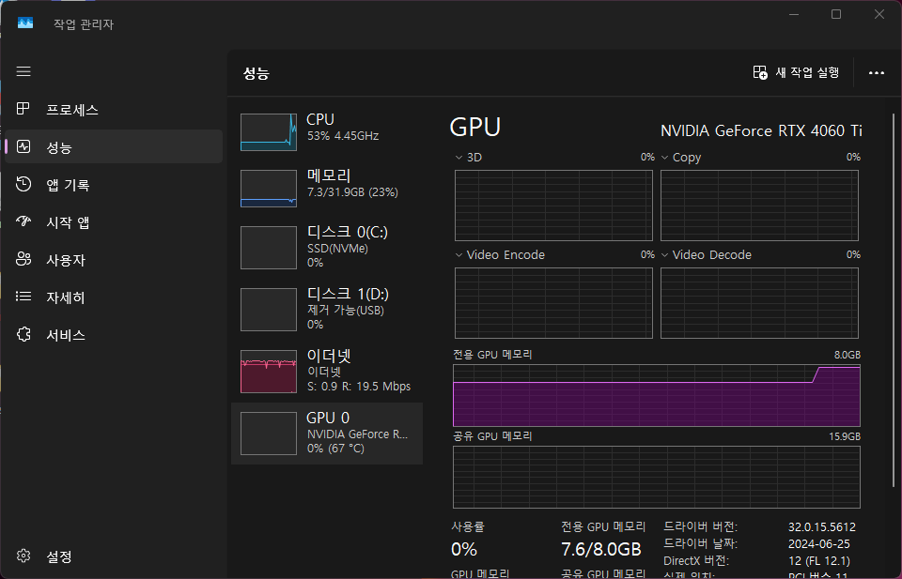The height and width of the screenshot is (579, 902).
Task: Run a new task with 새 작업 실행
Action: tap(796, 72)
